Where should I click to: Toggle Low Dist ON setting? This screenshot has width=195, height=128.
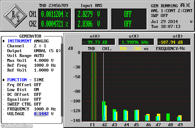point(36,89)
